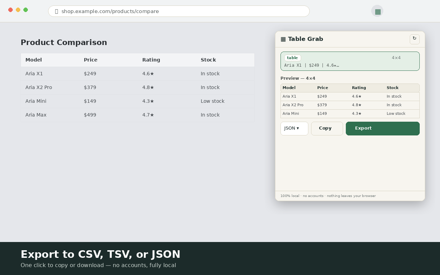
Task: Click the green Export button
Action: point(383,129)
